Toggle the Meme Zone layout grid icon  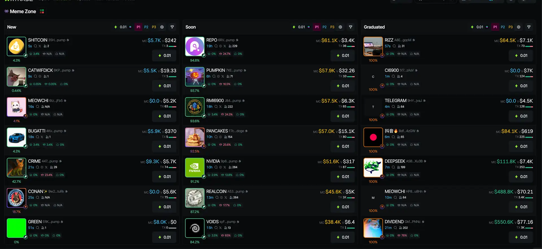coord(42,11)
